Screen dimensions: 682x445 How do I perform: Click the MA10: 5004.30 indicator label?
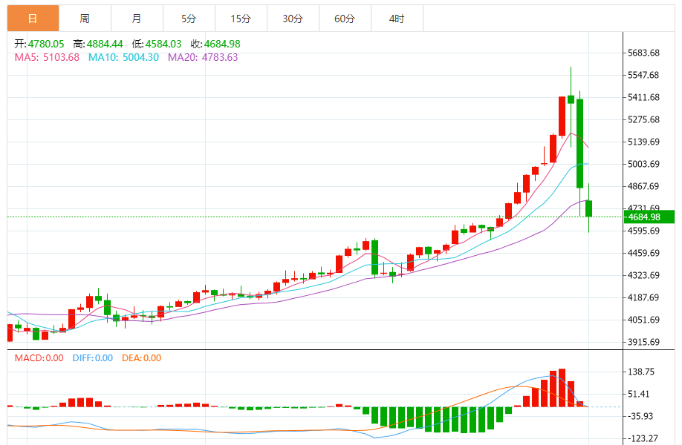click(x=123, y=57)
